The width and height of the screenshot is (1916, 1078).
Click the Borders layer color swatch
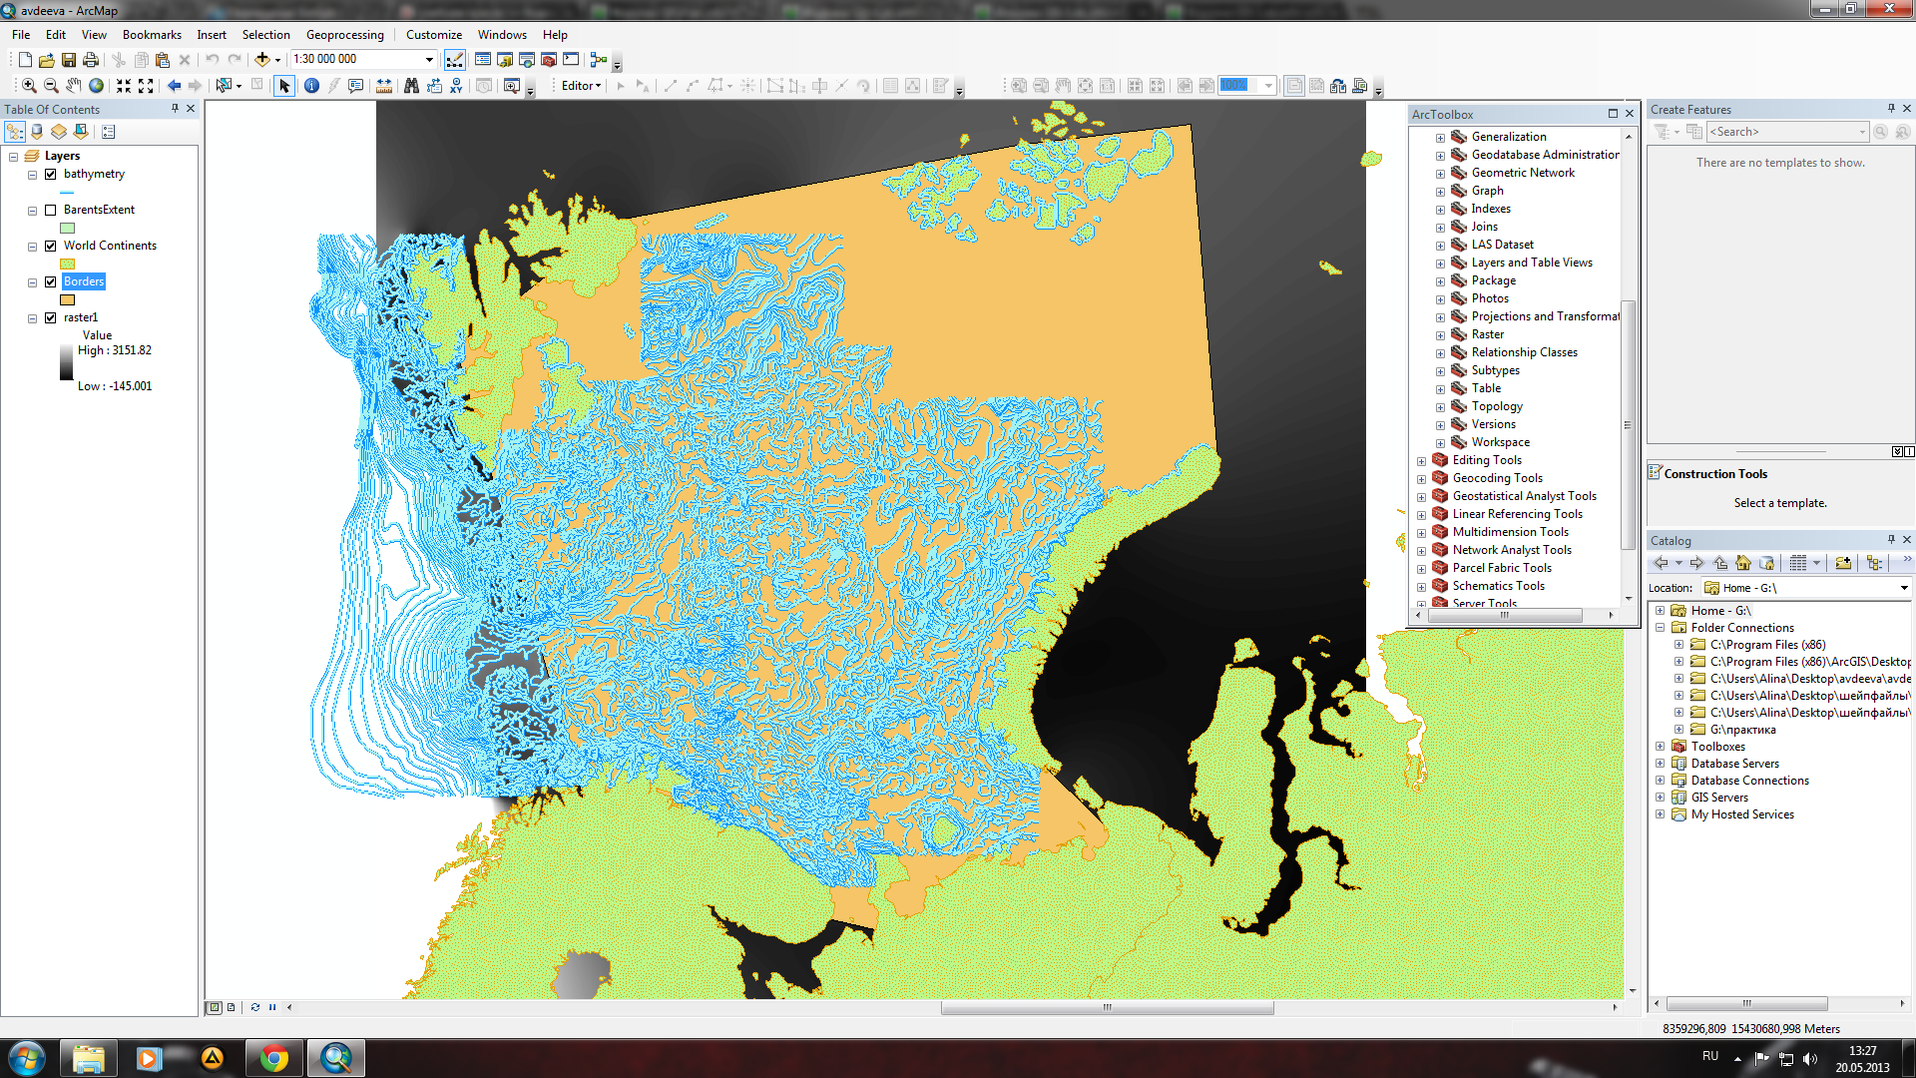(68, 299)
